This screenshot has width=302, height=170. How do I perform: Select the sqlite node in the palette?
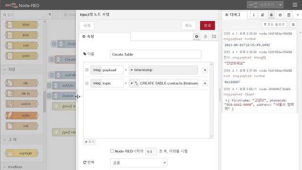coord(22,115)
